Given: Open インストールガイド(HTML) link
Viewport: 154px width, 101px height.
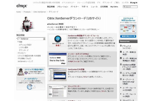Looking at the screenshot, I should [78, 54].
